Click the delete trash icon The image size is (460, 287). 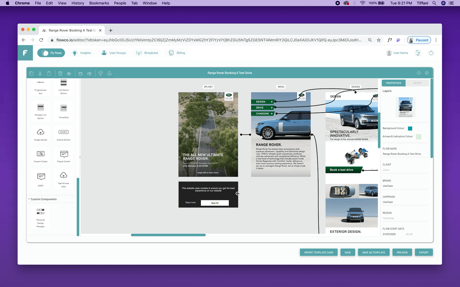[x=60, y=73]
